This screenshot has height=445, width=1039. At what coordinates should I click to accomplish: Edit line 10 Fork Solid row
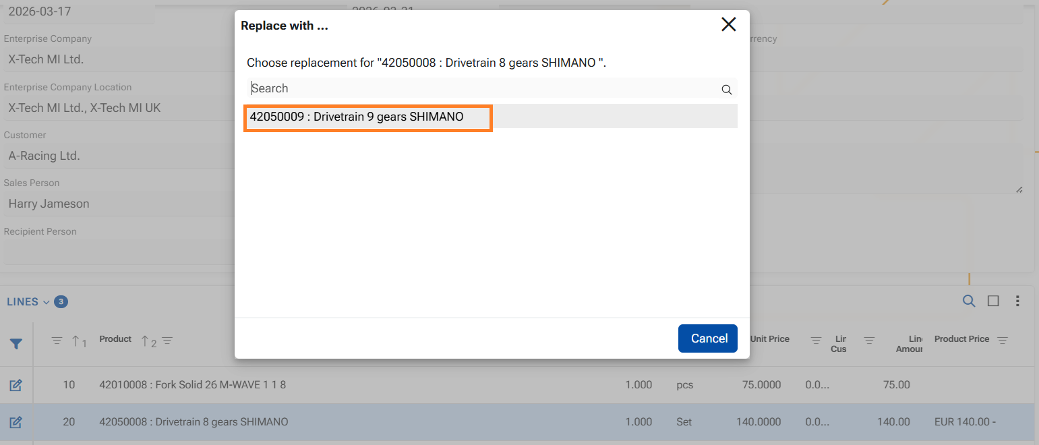pos(16,385)
